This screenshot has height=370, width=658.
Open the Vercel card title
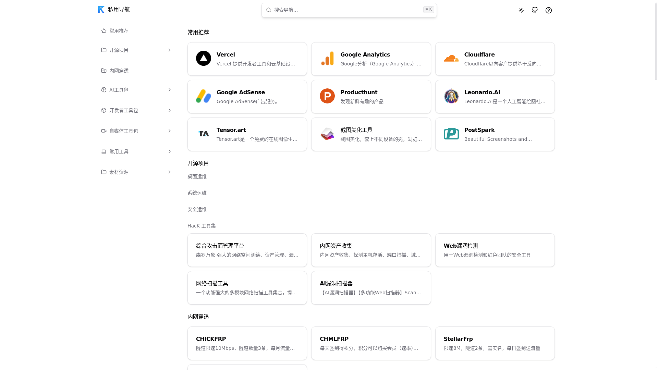[226, 55]
